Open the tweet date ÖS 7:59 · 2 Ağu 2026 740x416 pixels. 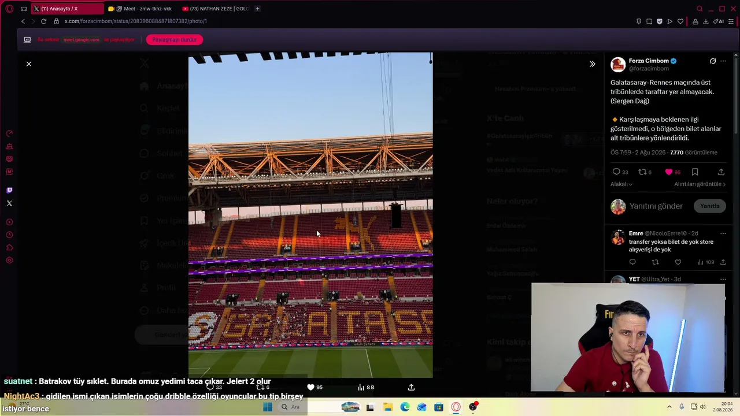point(638,153)
